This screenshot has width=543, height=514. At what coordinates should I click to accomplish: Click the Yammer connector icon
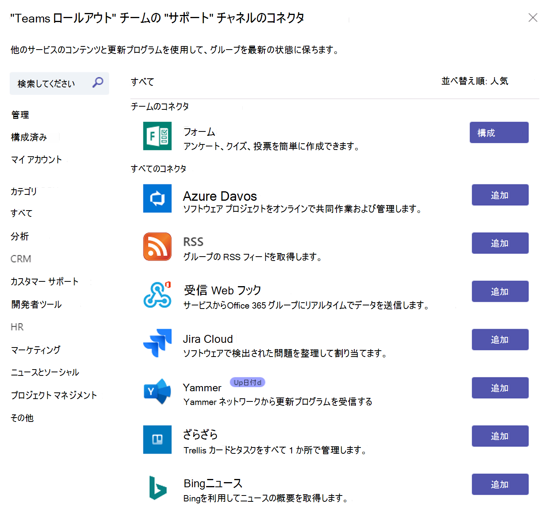coord(157,391)
